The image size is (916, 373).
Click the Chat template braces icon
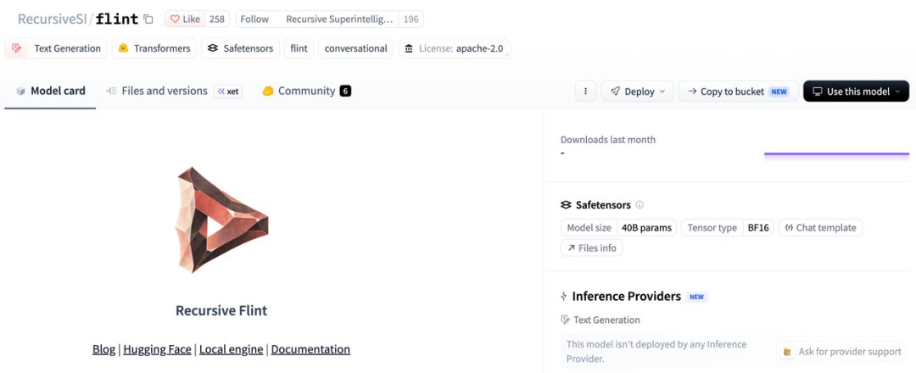[x=789, y=228]
